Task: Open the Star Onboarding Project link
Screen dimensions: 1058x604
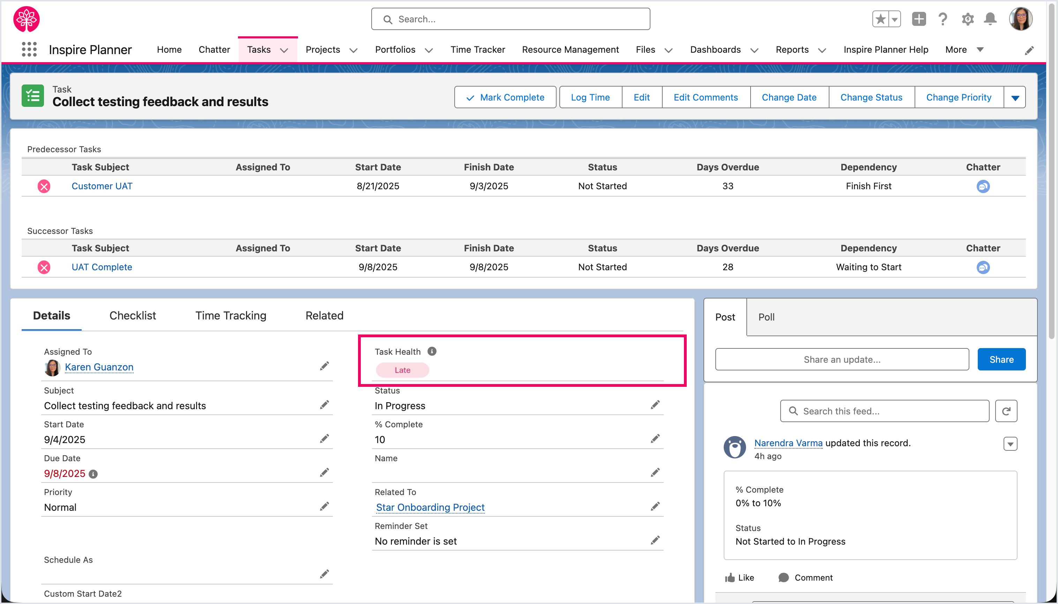Action: coord(430,507)
